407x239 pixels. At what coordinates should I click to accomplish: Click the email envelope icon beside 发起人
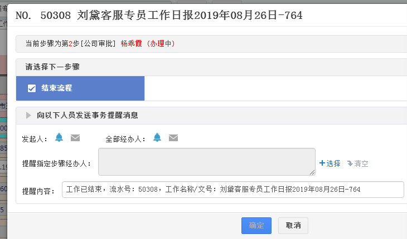[x=75, y=138]
